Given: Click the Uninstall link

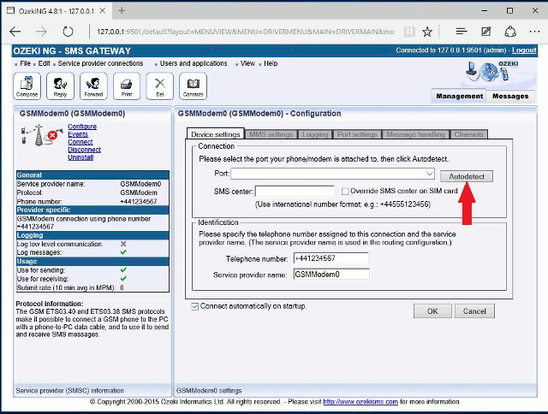Looking at the screenshot, I should pos(80,157).
